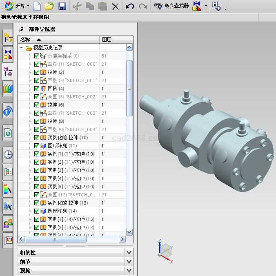Click the 命令查找器 button
Viewport: 276px width, 276px height.
click(171, 6)
